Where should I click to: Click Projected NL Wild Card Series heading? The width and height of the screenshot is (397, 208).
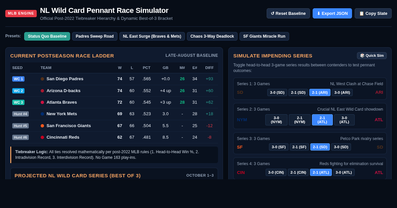pos(77,175)
